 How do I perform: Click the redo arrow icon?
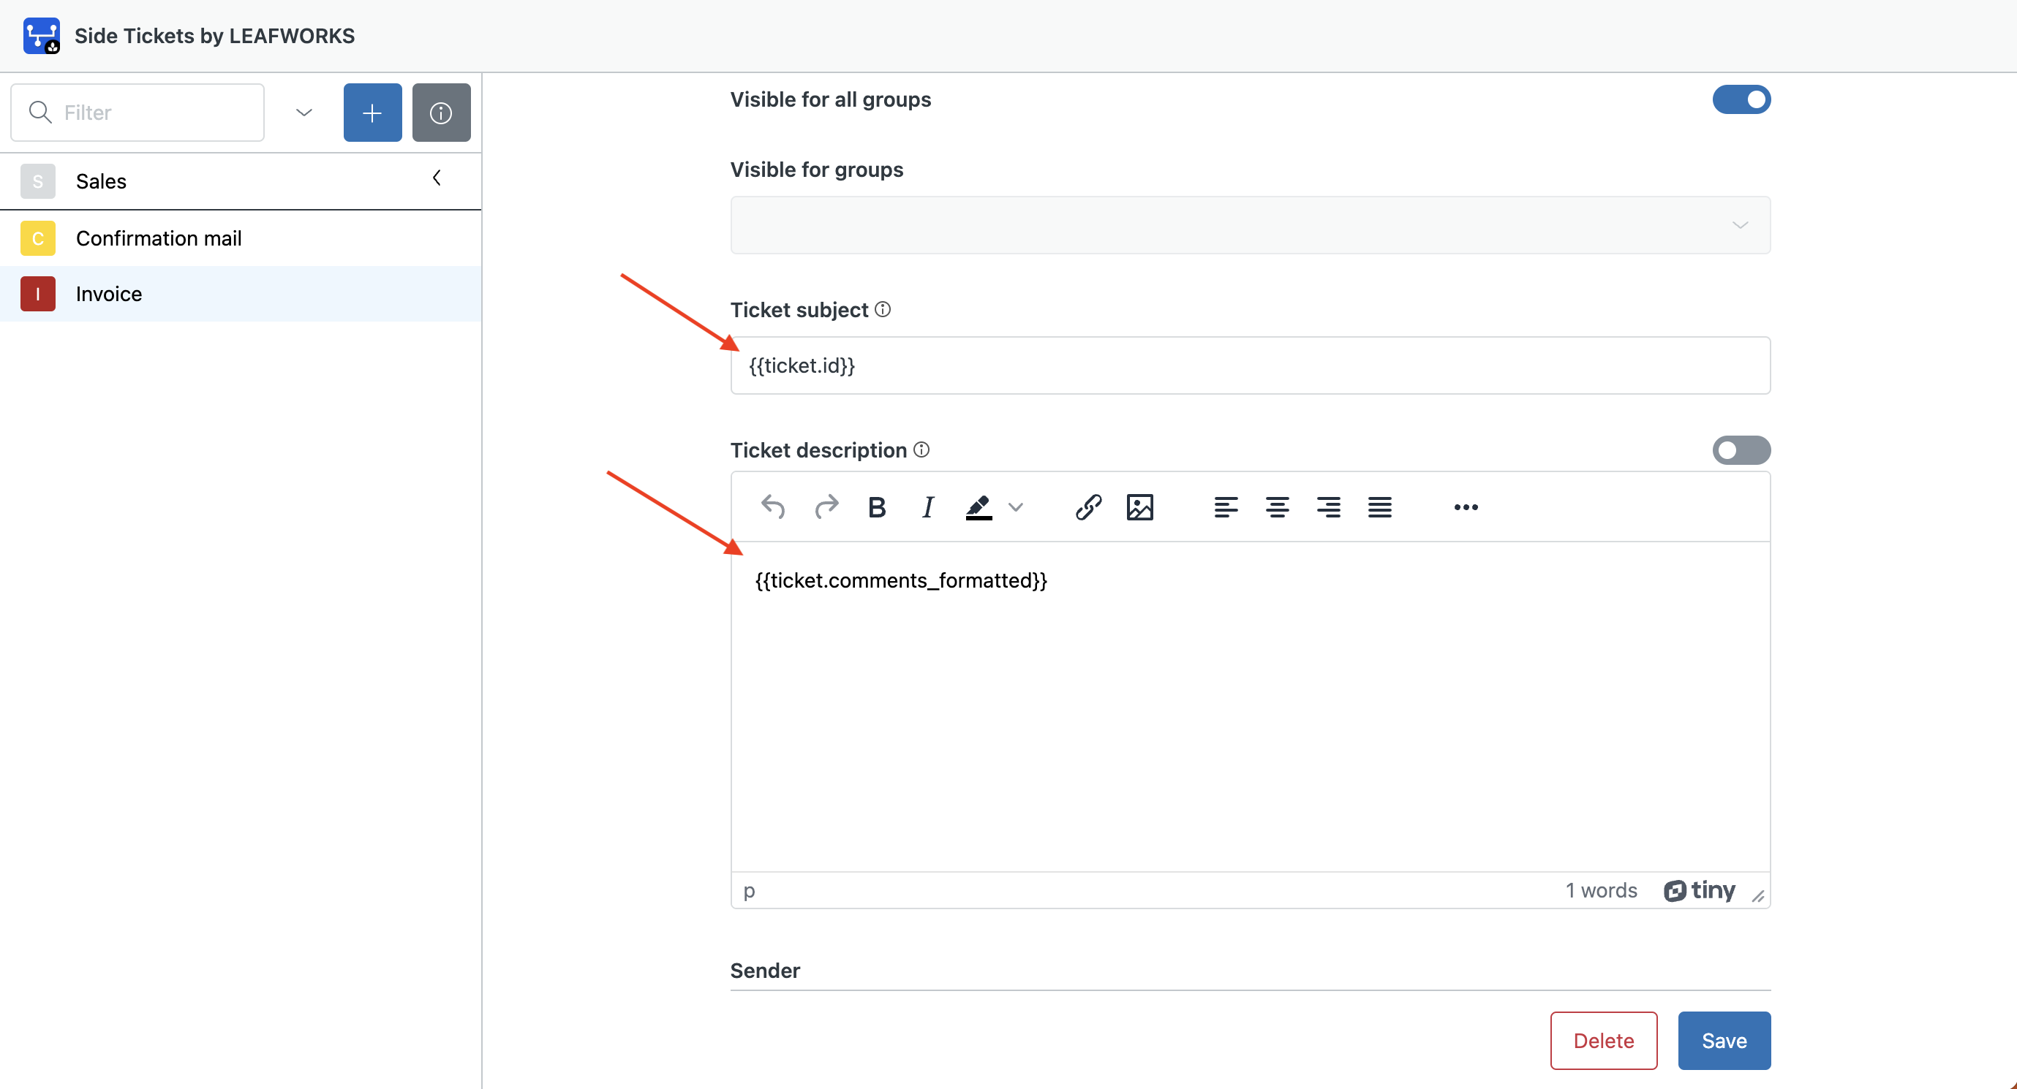[826, 507]
